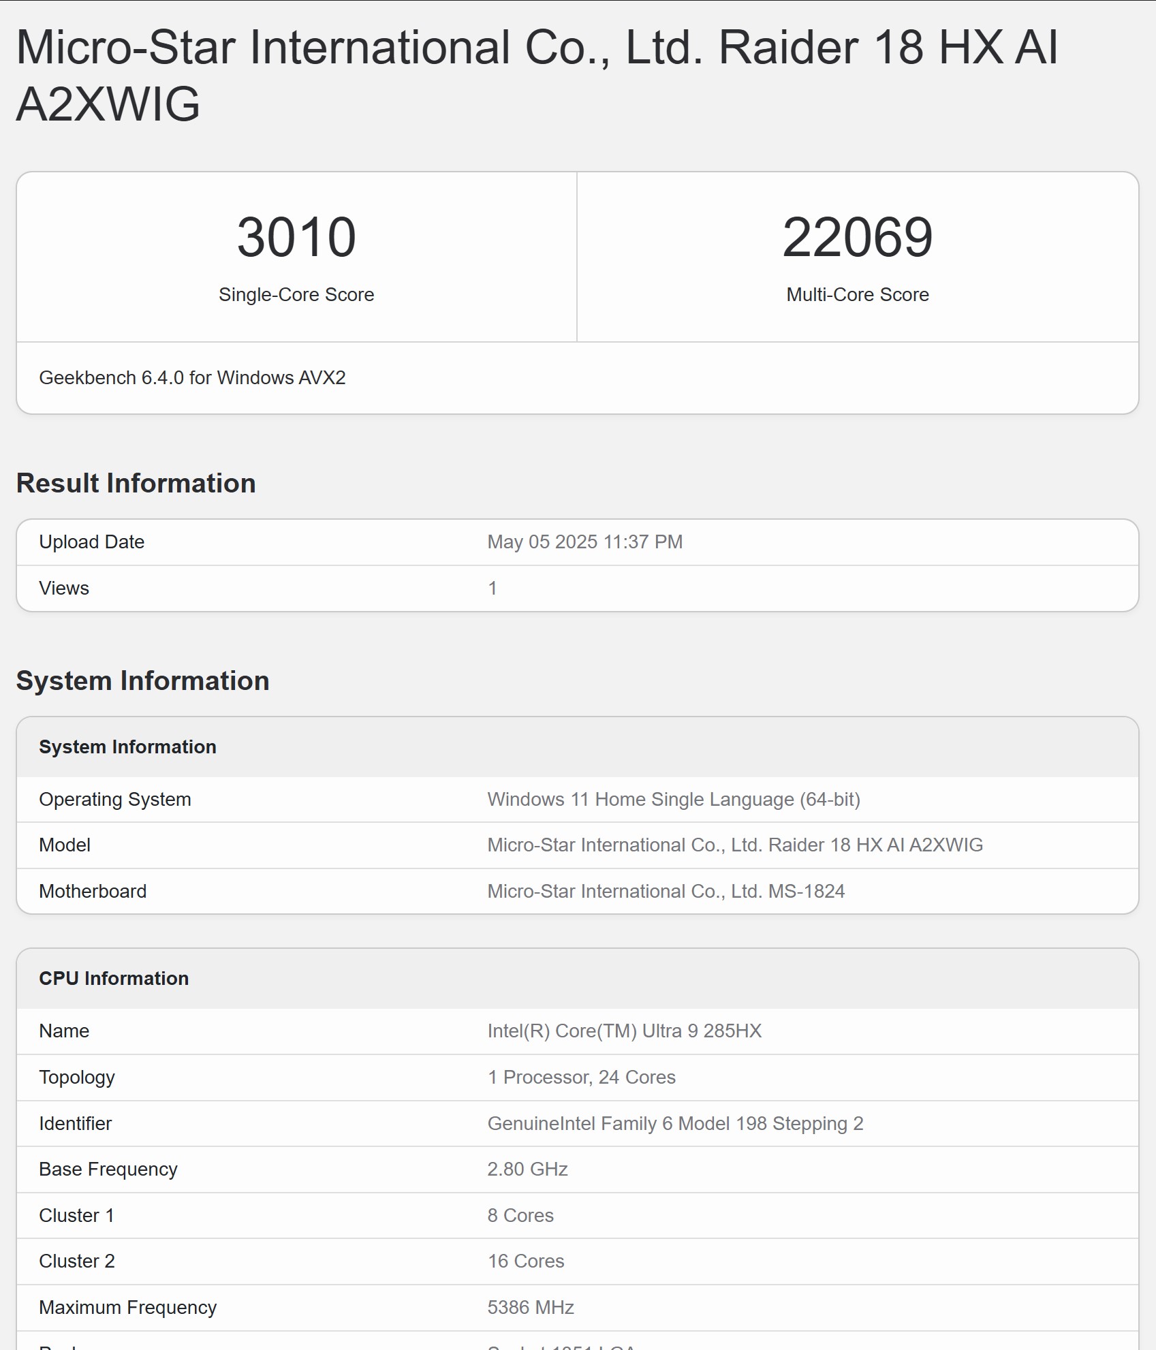Select the Multi-Core Score label

[857, 294]
